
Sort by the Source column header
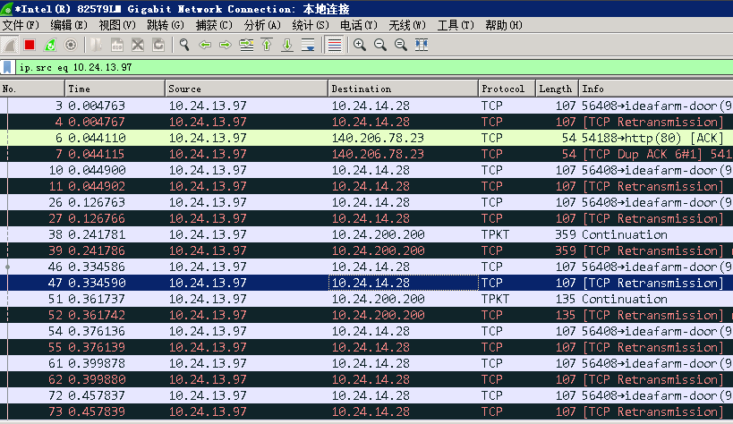246,89
